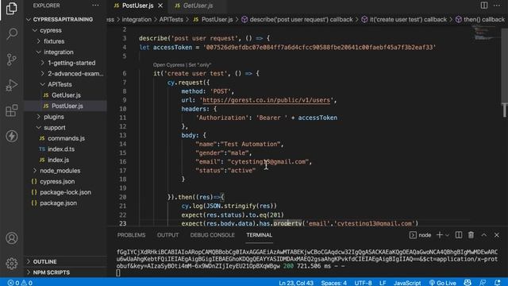Viewport: 508px width, 286px height.
Task: Open the Search view icon
Action: (x=12, y=33)
